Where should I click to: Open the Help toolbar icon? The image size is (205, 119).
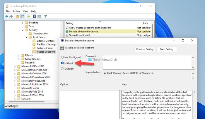34,16
